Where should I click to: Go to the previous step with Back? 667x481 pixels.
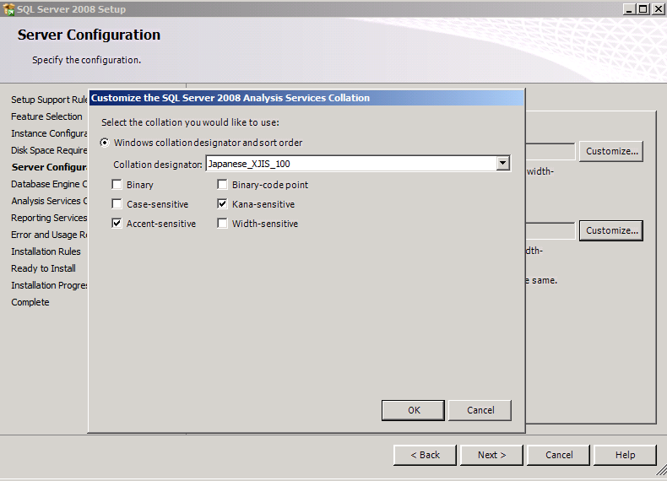pyautogui.click(x=425, y=455)
